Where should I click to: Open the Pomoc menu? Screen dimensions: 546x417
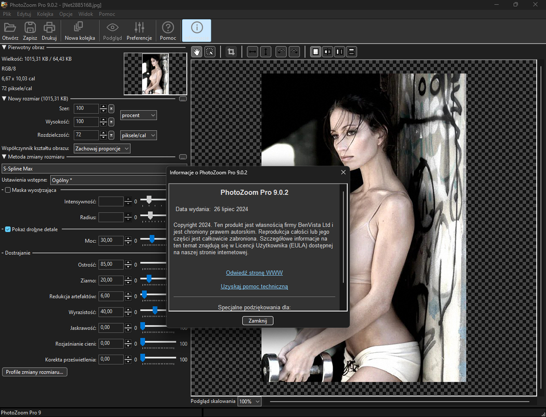107,14
